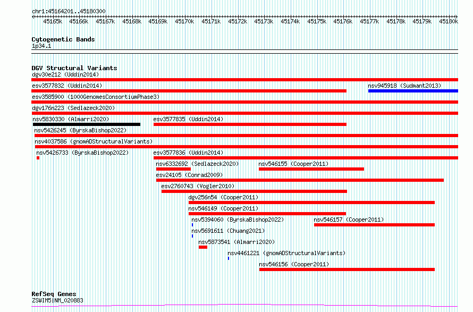Open esv2760743 (Vogler2010) variant label
Viewport: 473px width, 312px height.
pyautogui.click(x=198, y=186)
